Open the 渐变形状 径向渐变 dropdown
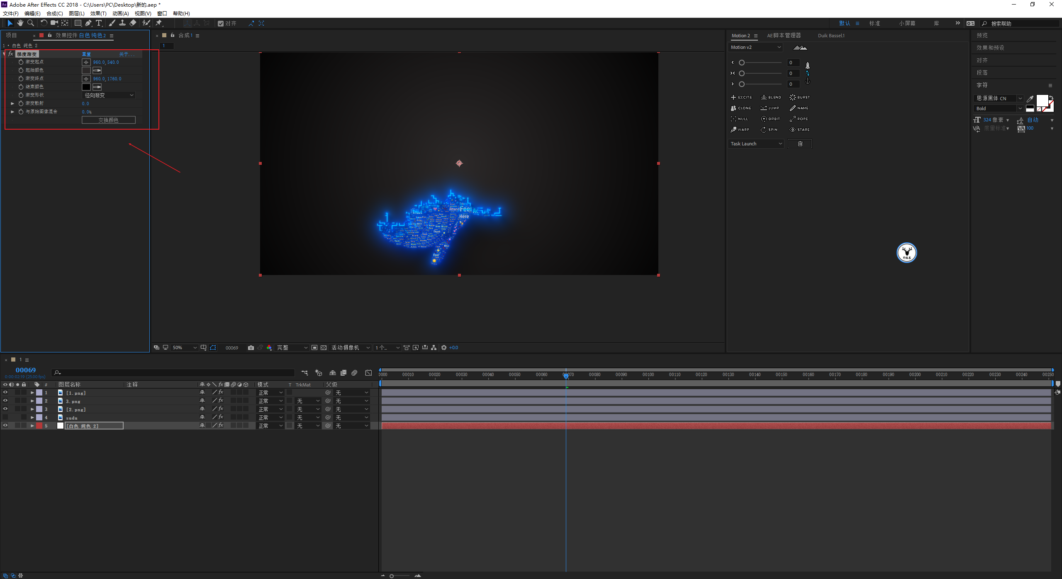This screenshot has width=1062, height=579. [x=109, y=95]
